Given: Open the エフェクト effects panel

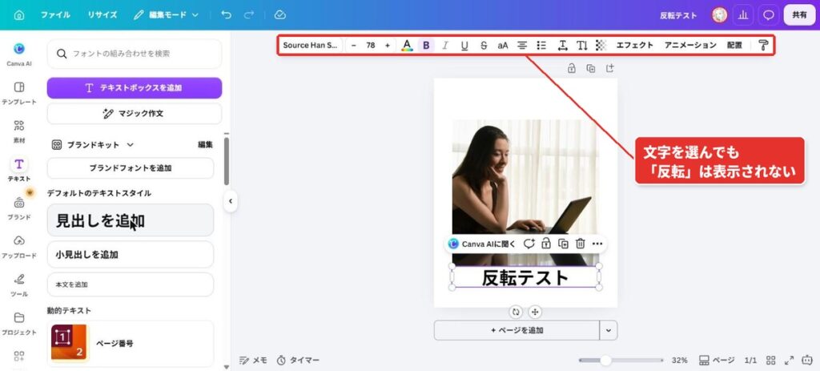Looking at the screenshot, I should [635, 46].
